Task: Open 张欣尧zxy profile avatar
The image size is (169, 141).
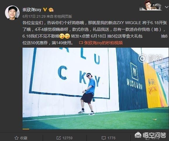Action: (12, 13)
